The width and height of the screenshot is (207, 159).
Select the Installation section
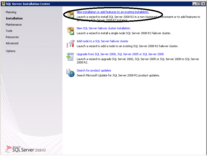[x=14, y=18]
